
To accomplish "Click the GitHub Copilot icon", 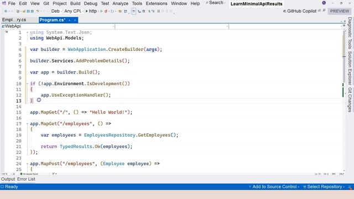I will pyautogui.click(x=285, y=11).
